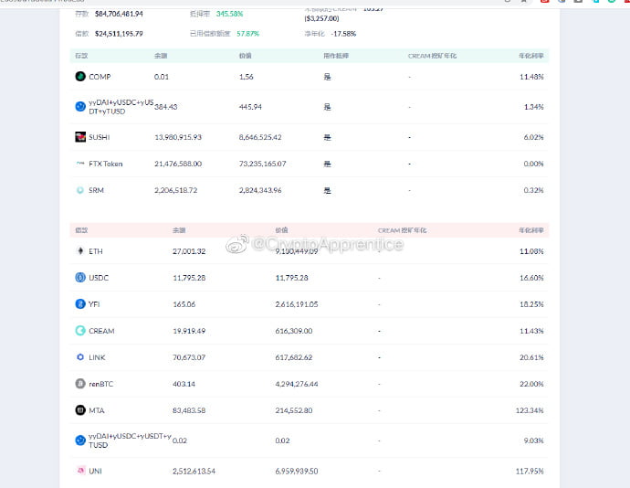This screenshot has height=488, width=630.
Task: Select the SRM row label
Action: coord(96,190)
